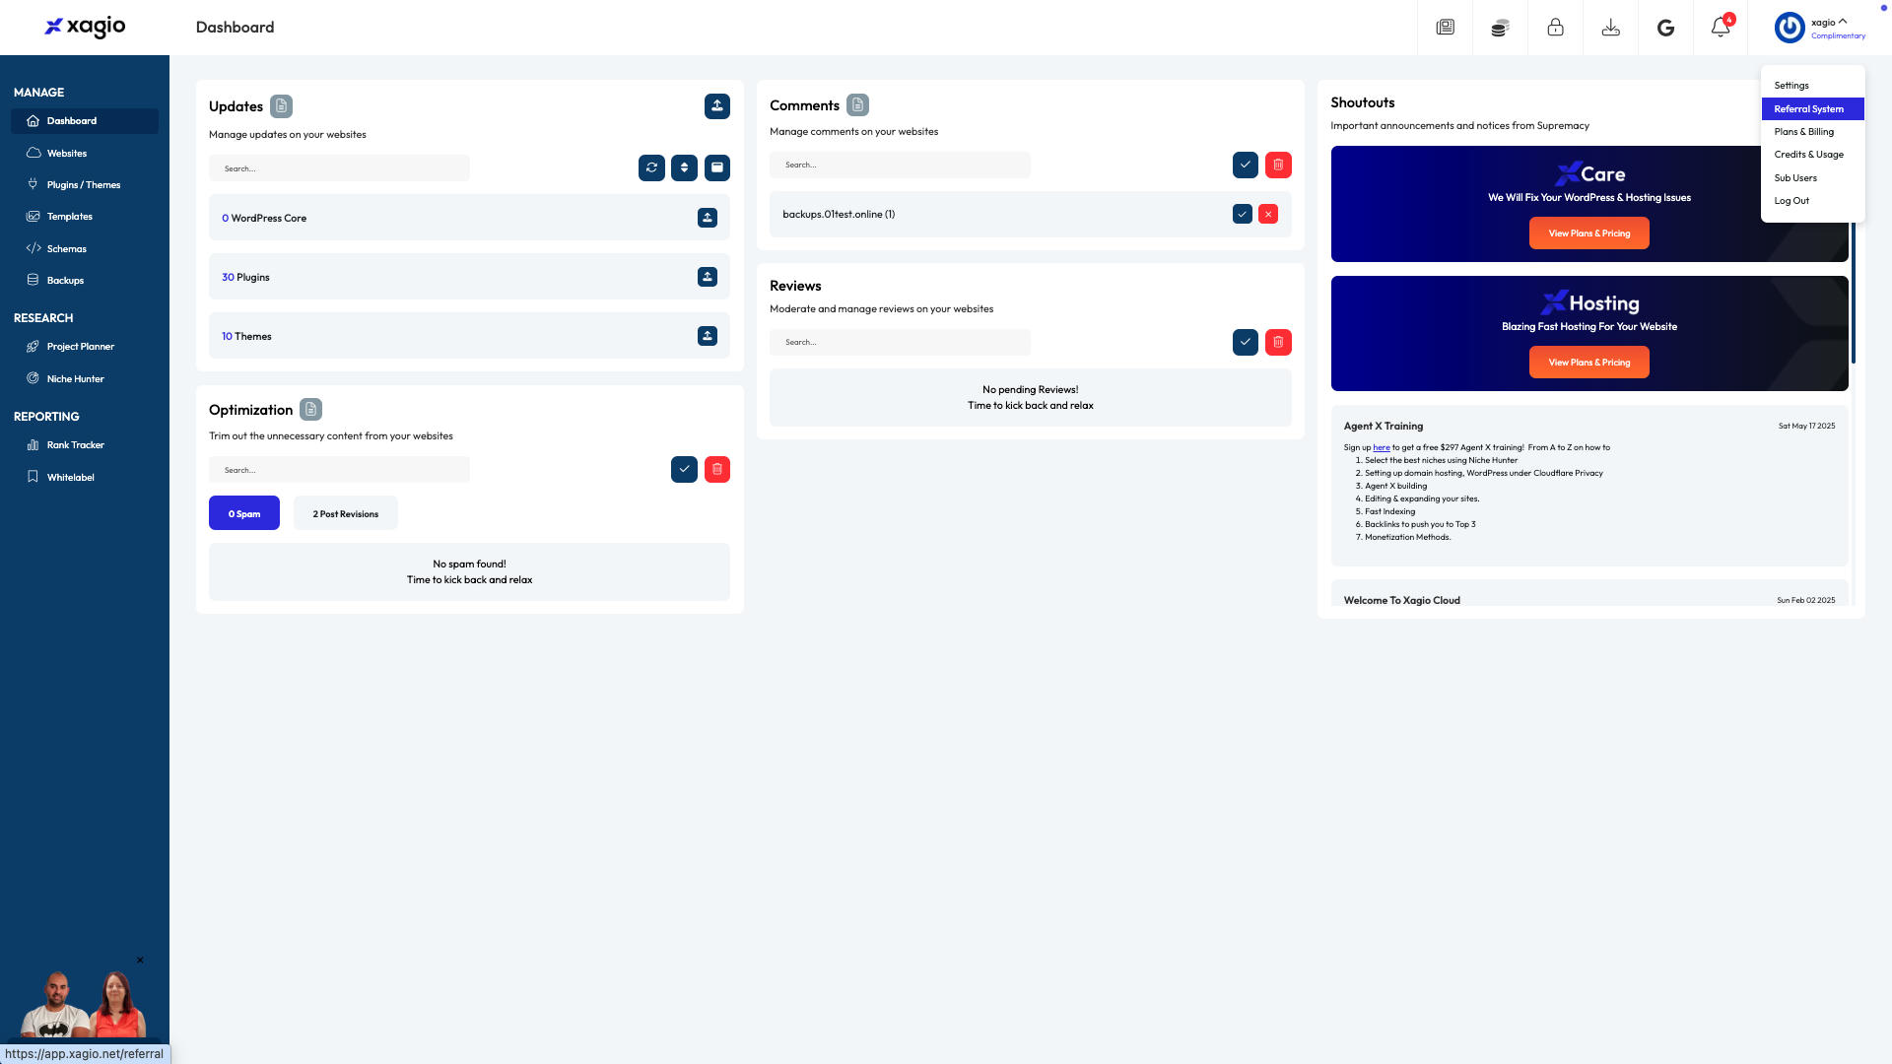Follow the 'here' link in Agent X Training
This screenshot has width=1892, height=1064.
pyautogui.click(x=1382, y=448)
